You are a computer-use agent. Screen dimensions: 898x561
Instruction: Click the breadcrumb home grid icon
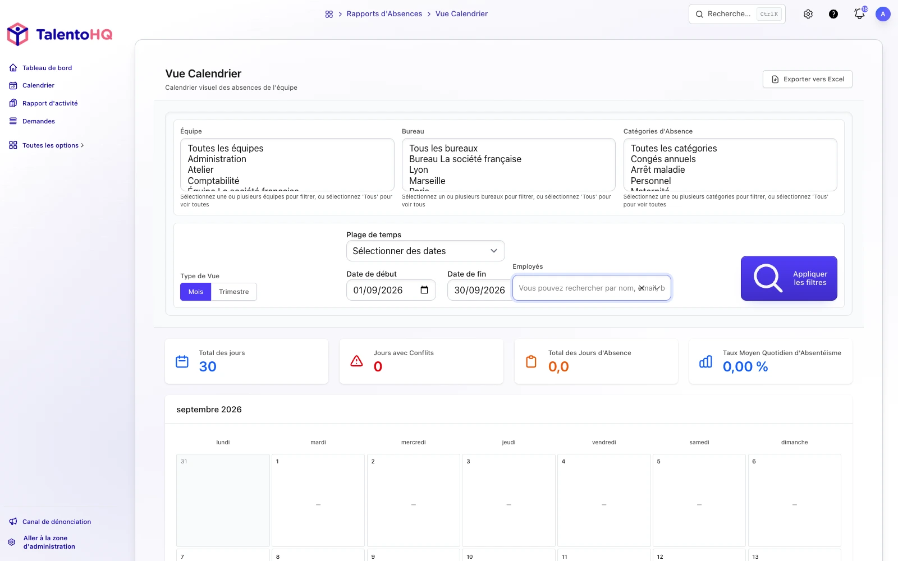[x=329, y=14]
